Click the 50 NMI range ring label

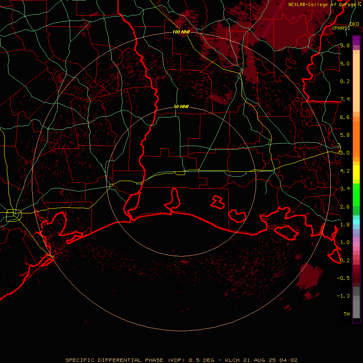181,106
